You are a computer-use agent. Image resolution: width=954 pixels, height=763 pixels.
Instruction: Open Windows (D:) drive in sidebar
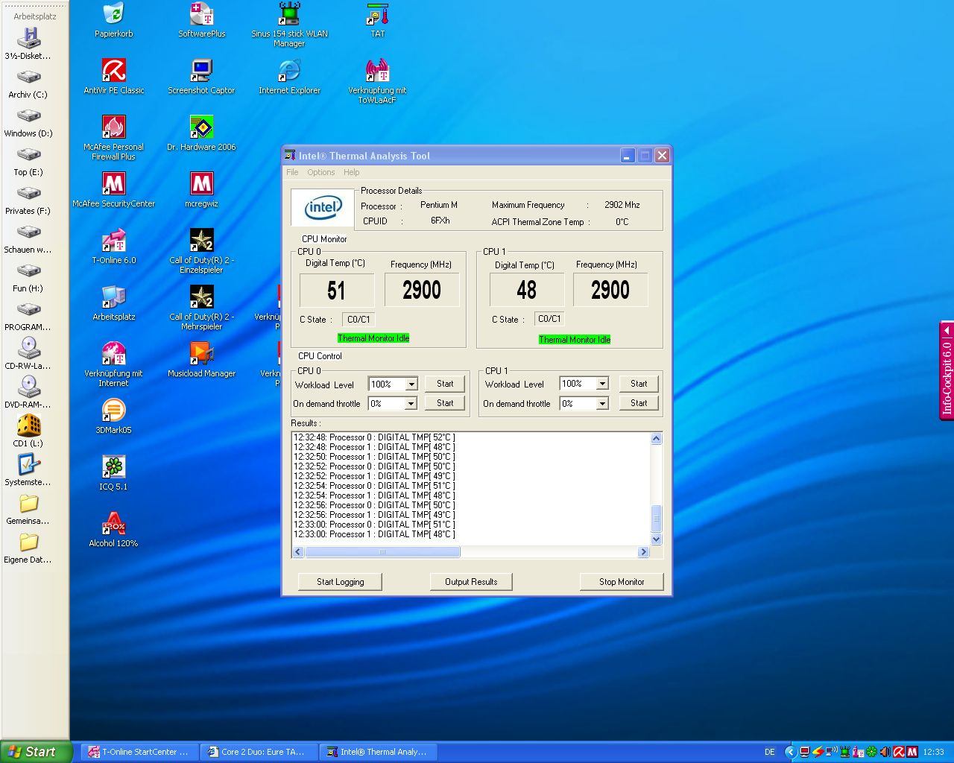point(28,123)
